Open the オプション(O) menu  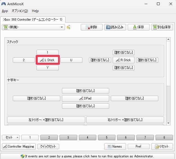pos(20,11)
